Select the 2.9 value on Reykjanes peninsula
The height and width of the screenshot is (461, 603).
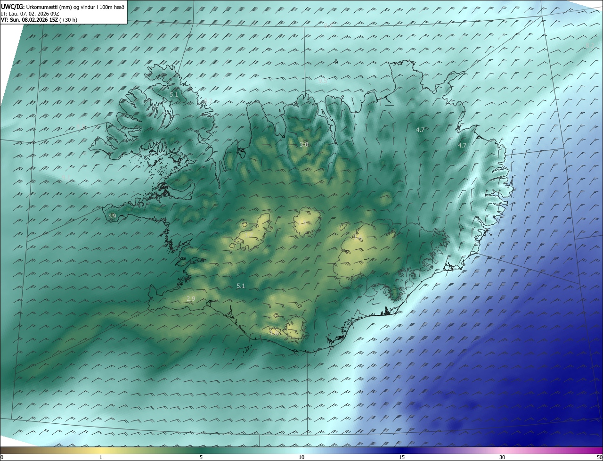coord(191,298)
